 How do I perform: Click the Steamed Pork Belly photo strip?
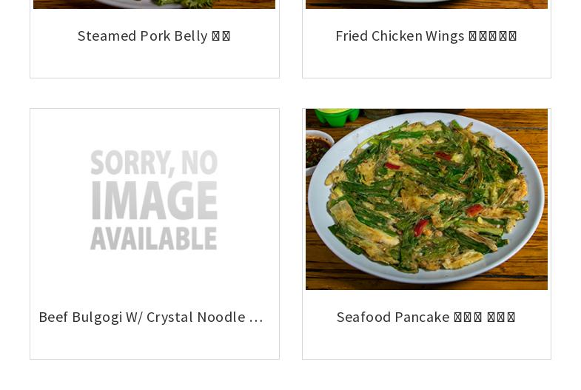154,4
